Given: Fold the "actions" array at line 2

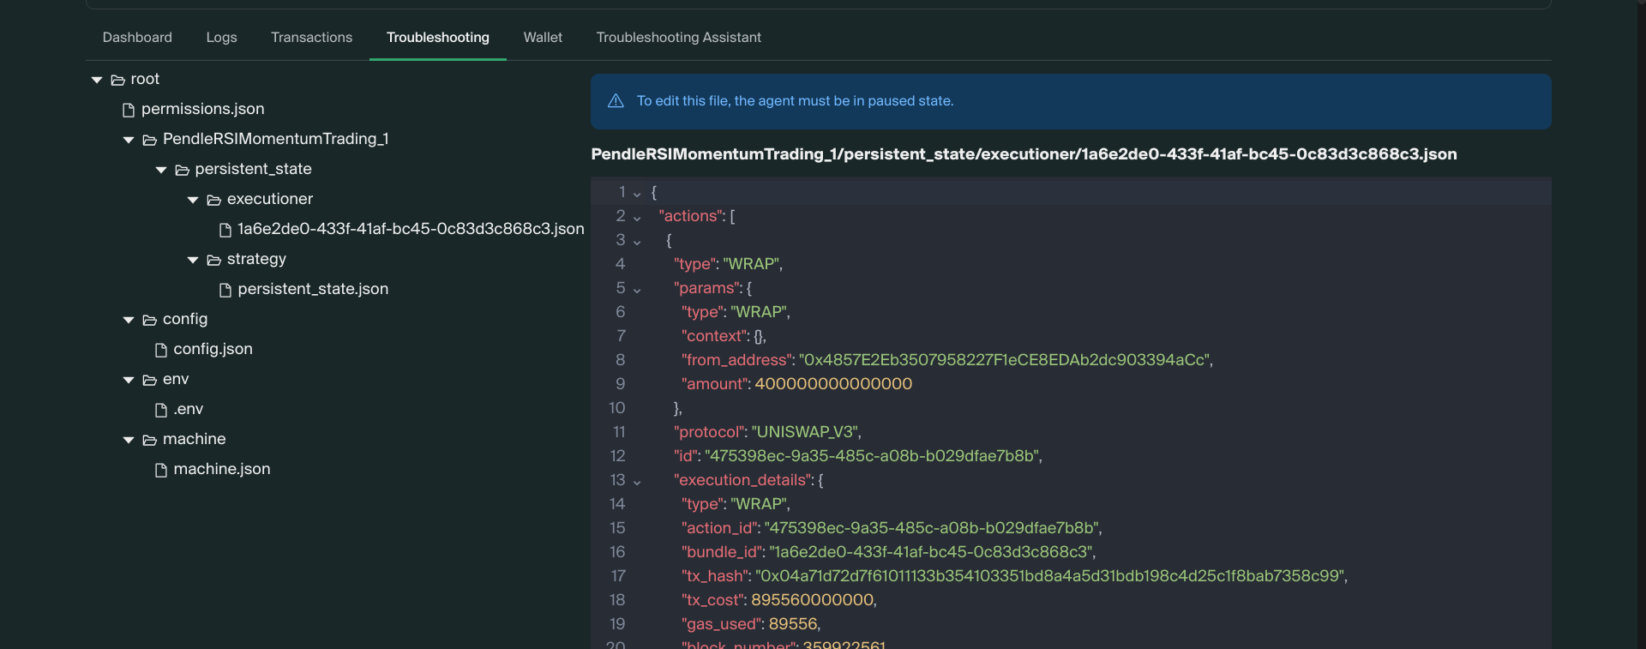Looking at the screenshot, I should click(x=637, y=219).
